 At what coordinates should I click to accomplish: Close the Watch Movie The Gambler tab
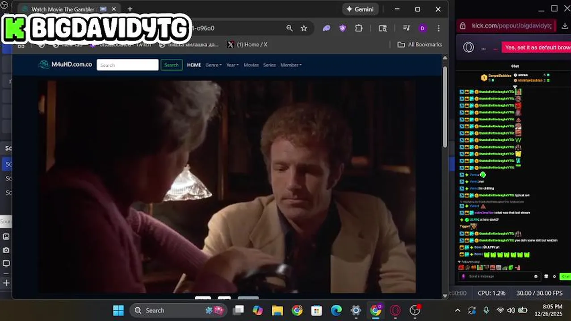click(x=114, y=9)
